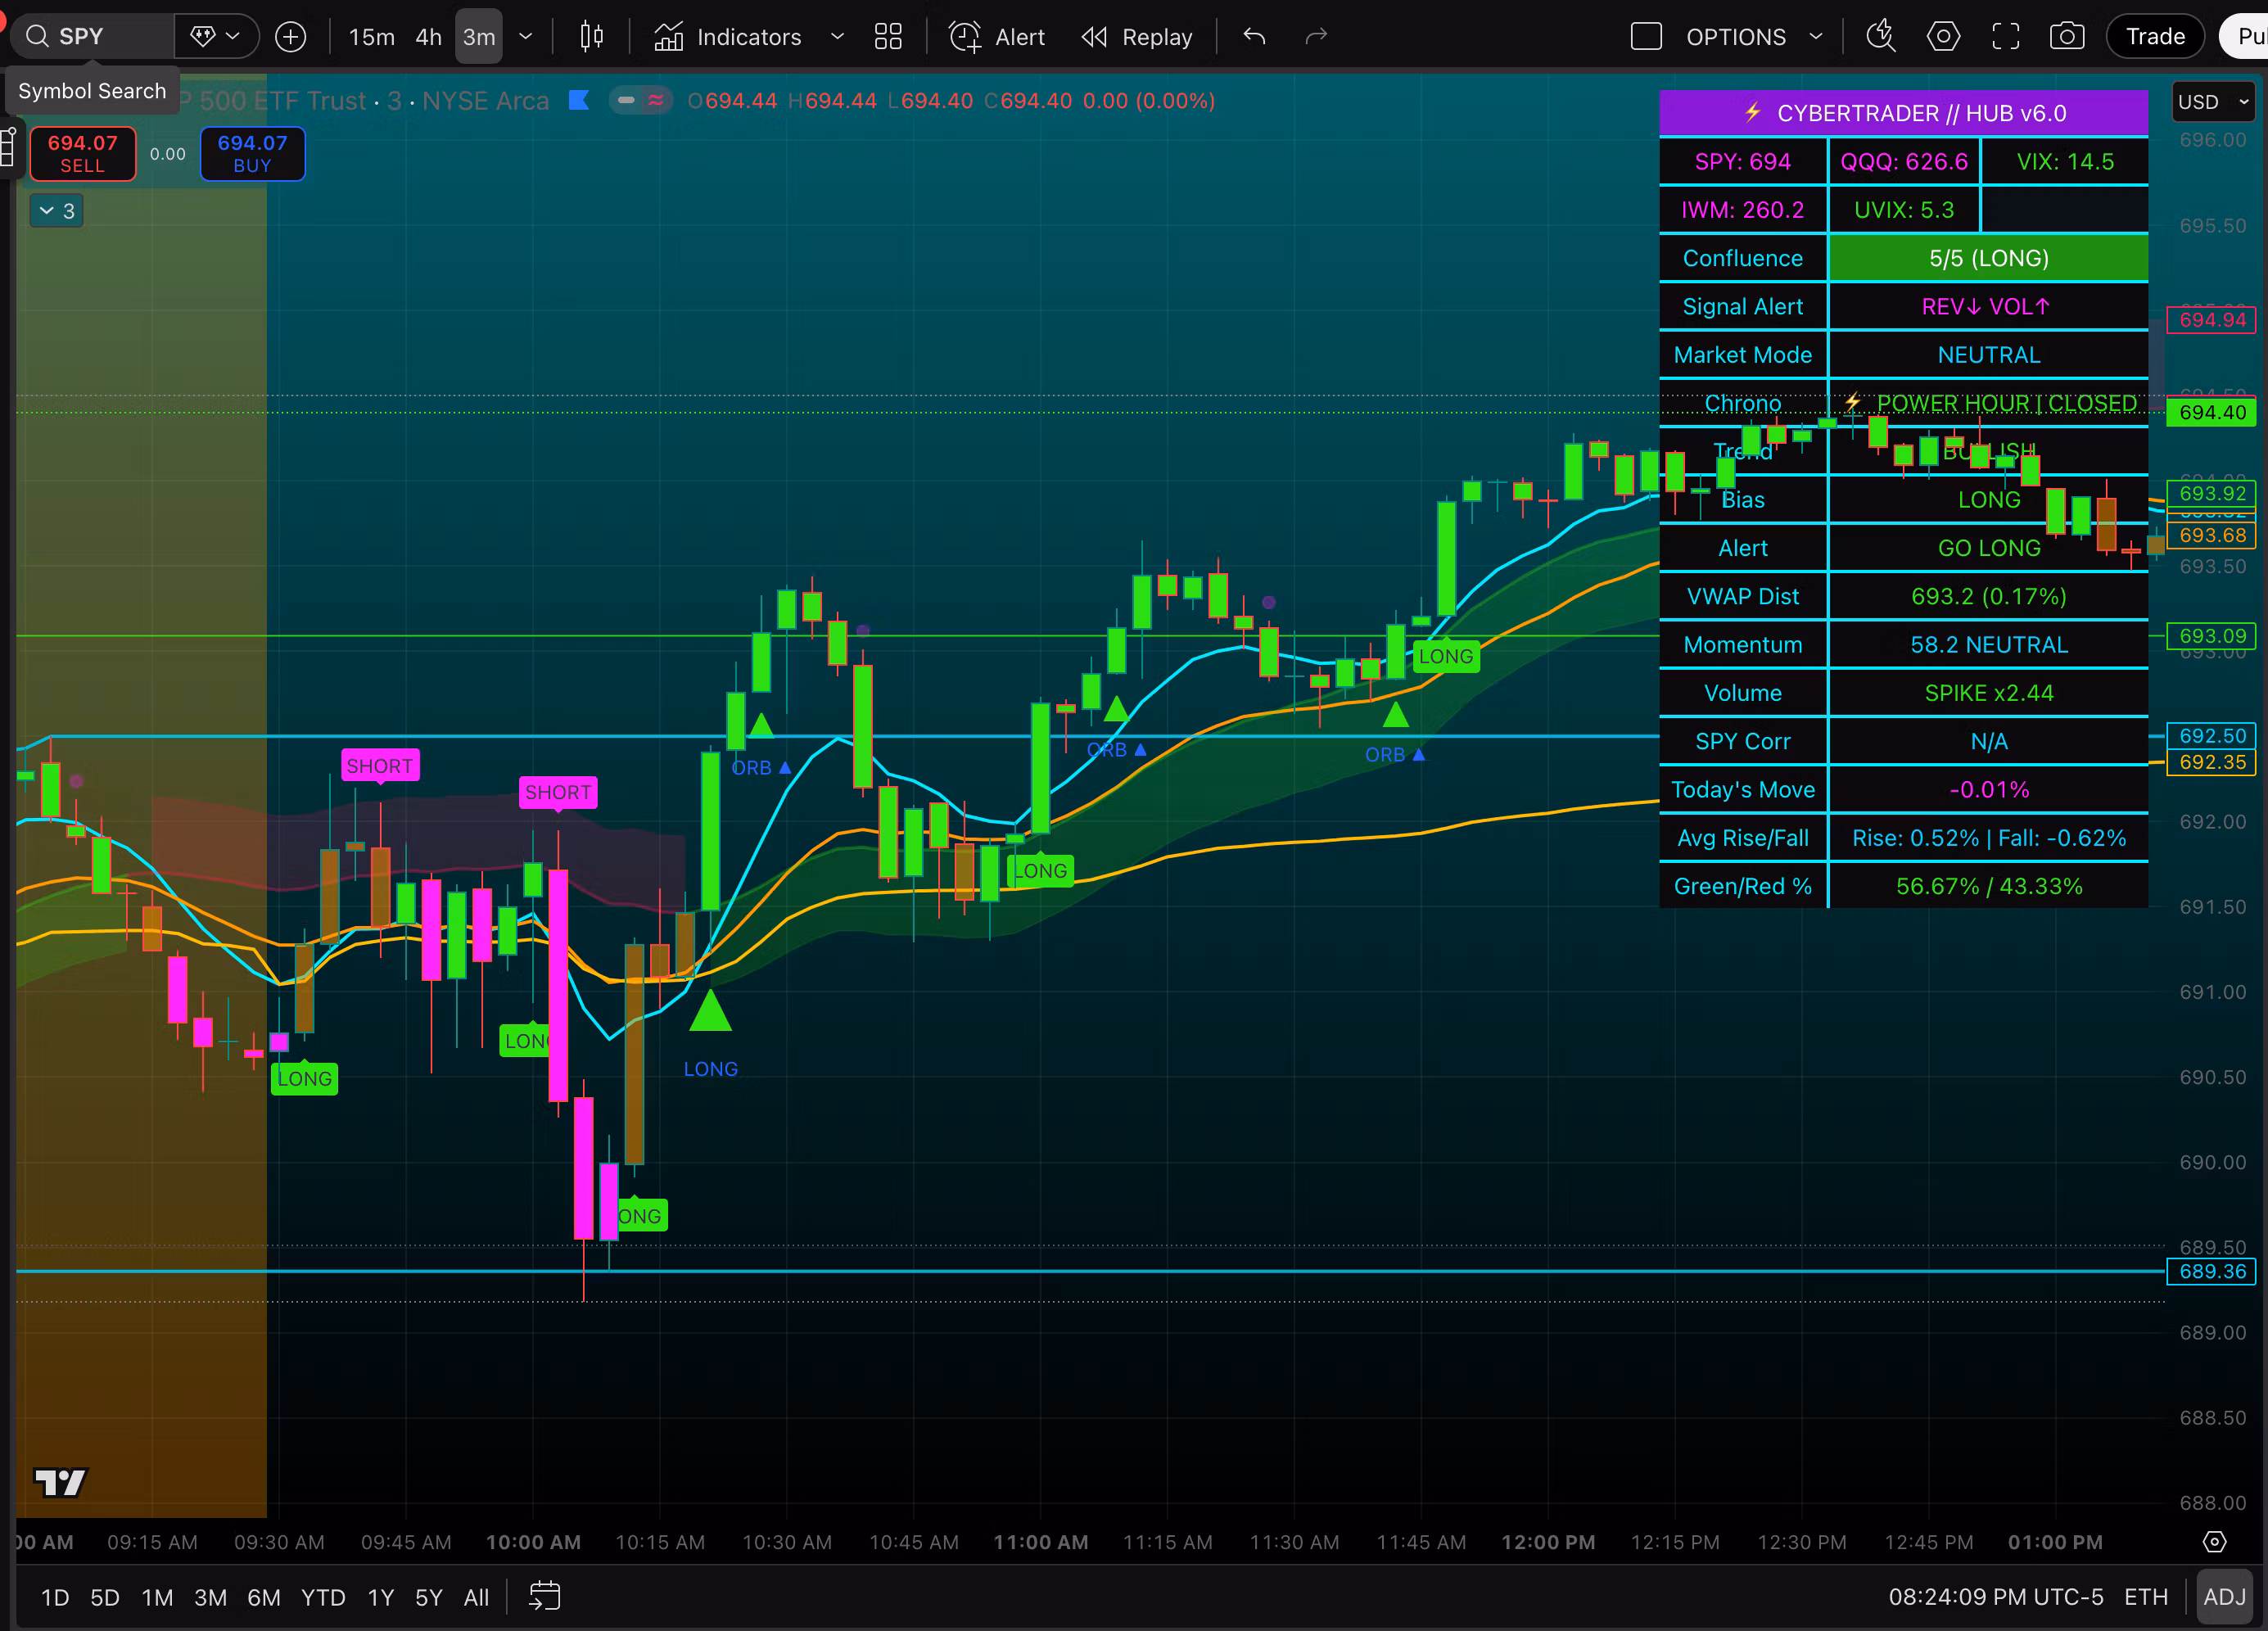Switch to the 15m interval
This screenshot has width=2268, height=1631.
click(371, 37)
